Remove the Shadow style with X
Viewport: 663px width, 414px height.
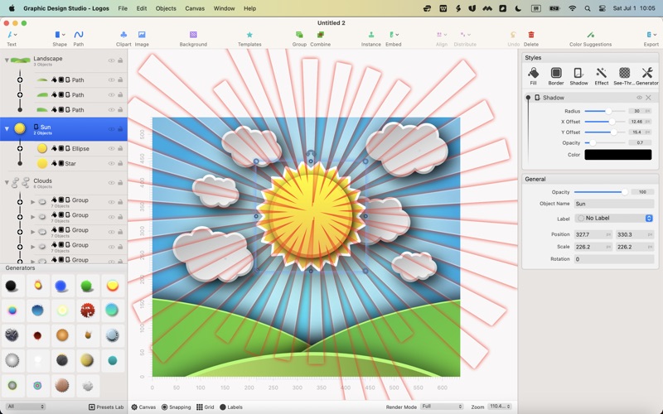[648, 98]
